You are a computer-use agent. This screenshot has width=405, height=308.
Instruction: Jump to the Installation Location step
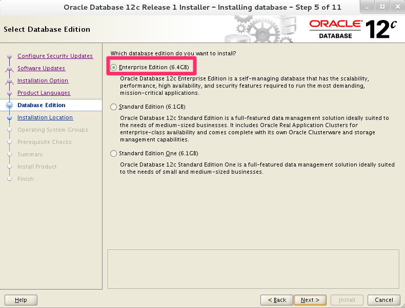[45, 117]
